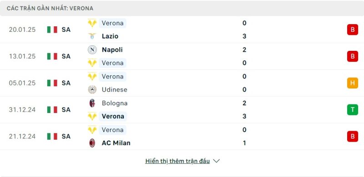Screen dimensions: 364x177
Task: Click the red B badge for Lazio match
Action: point(352,29)
